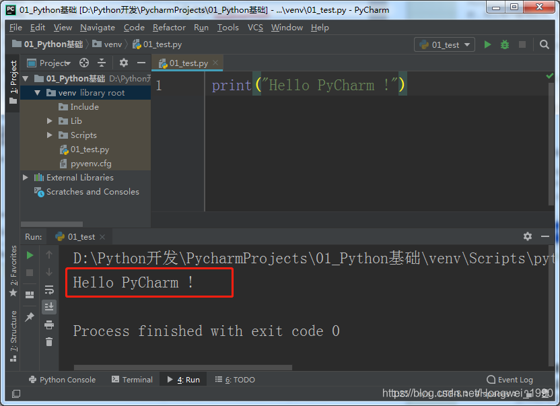Open the File menu
The width and height of the screenshot is (560, 406).
[x=15, y=28]
